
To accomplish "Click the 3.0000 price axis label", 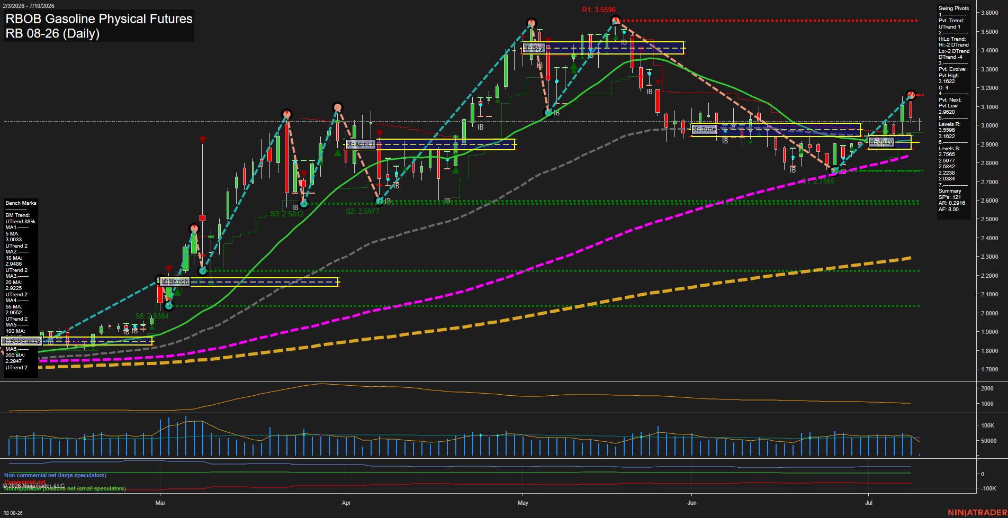I will 989,125.
